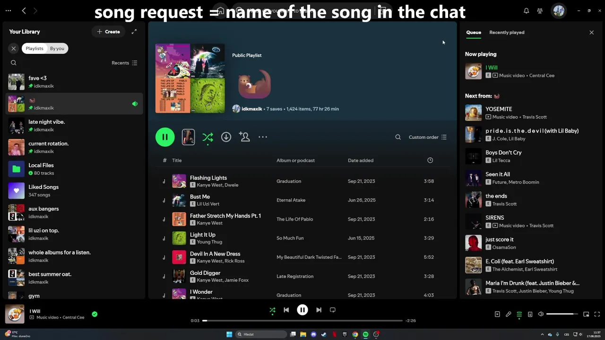Close the queue side panel
The width and height of the screenshot is (605, 340).
[591, 33]
